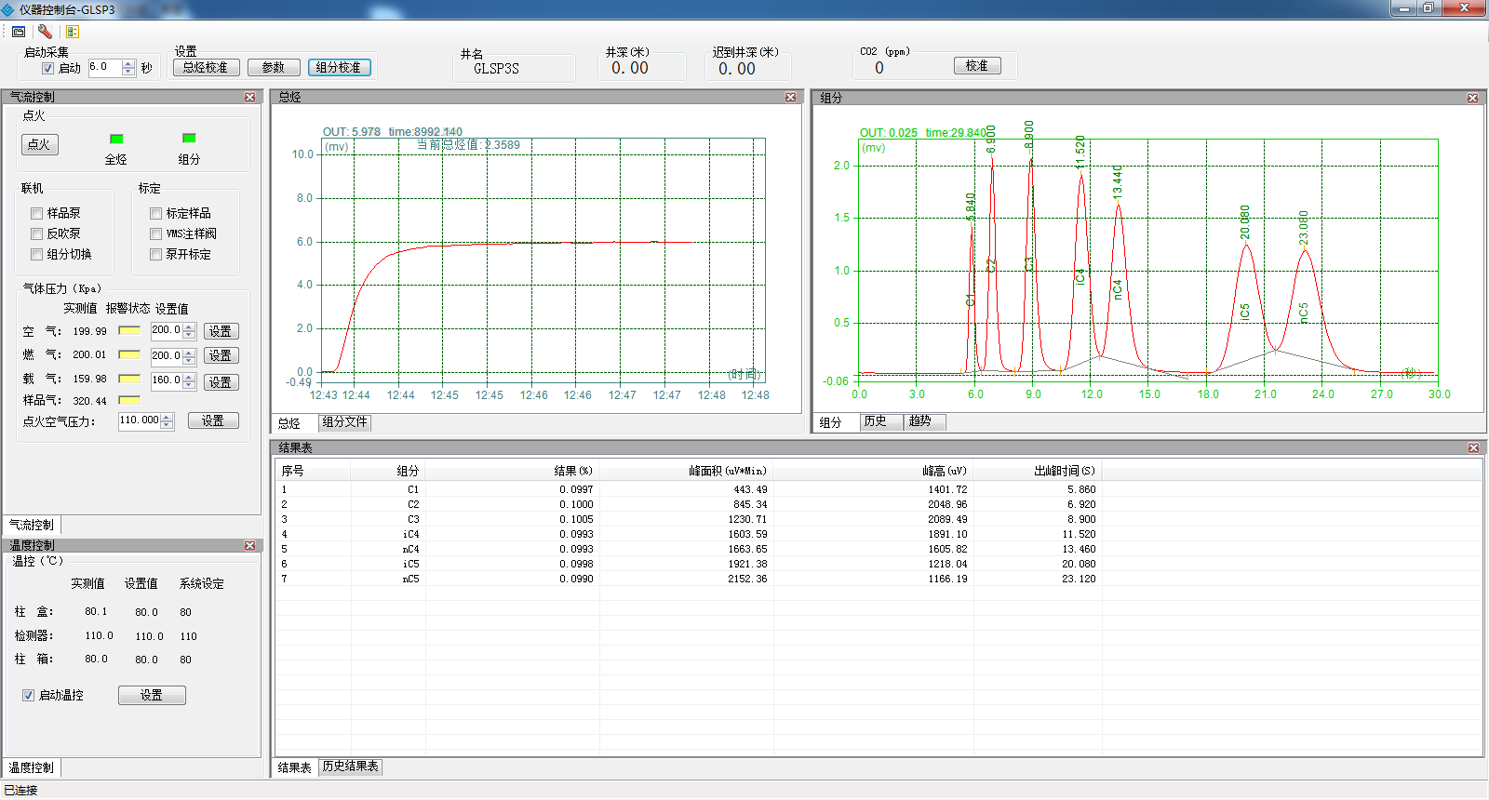
Task: Click the 空气 yellow alarm status indicator
Action: point(129,330)
